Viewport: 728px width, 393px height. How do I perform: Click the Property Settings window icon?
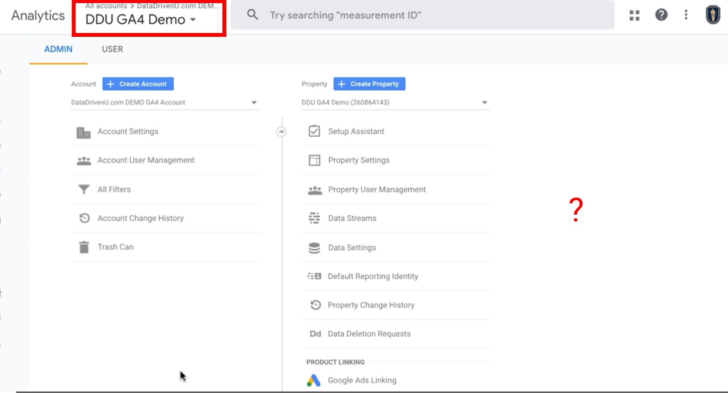(314, 160)
